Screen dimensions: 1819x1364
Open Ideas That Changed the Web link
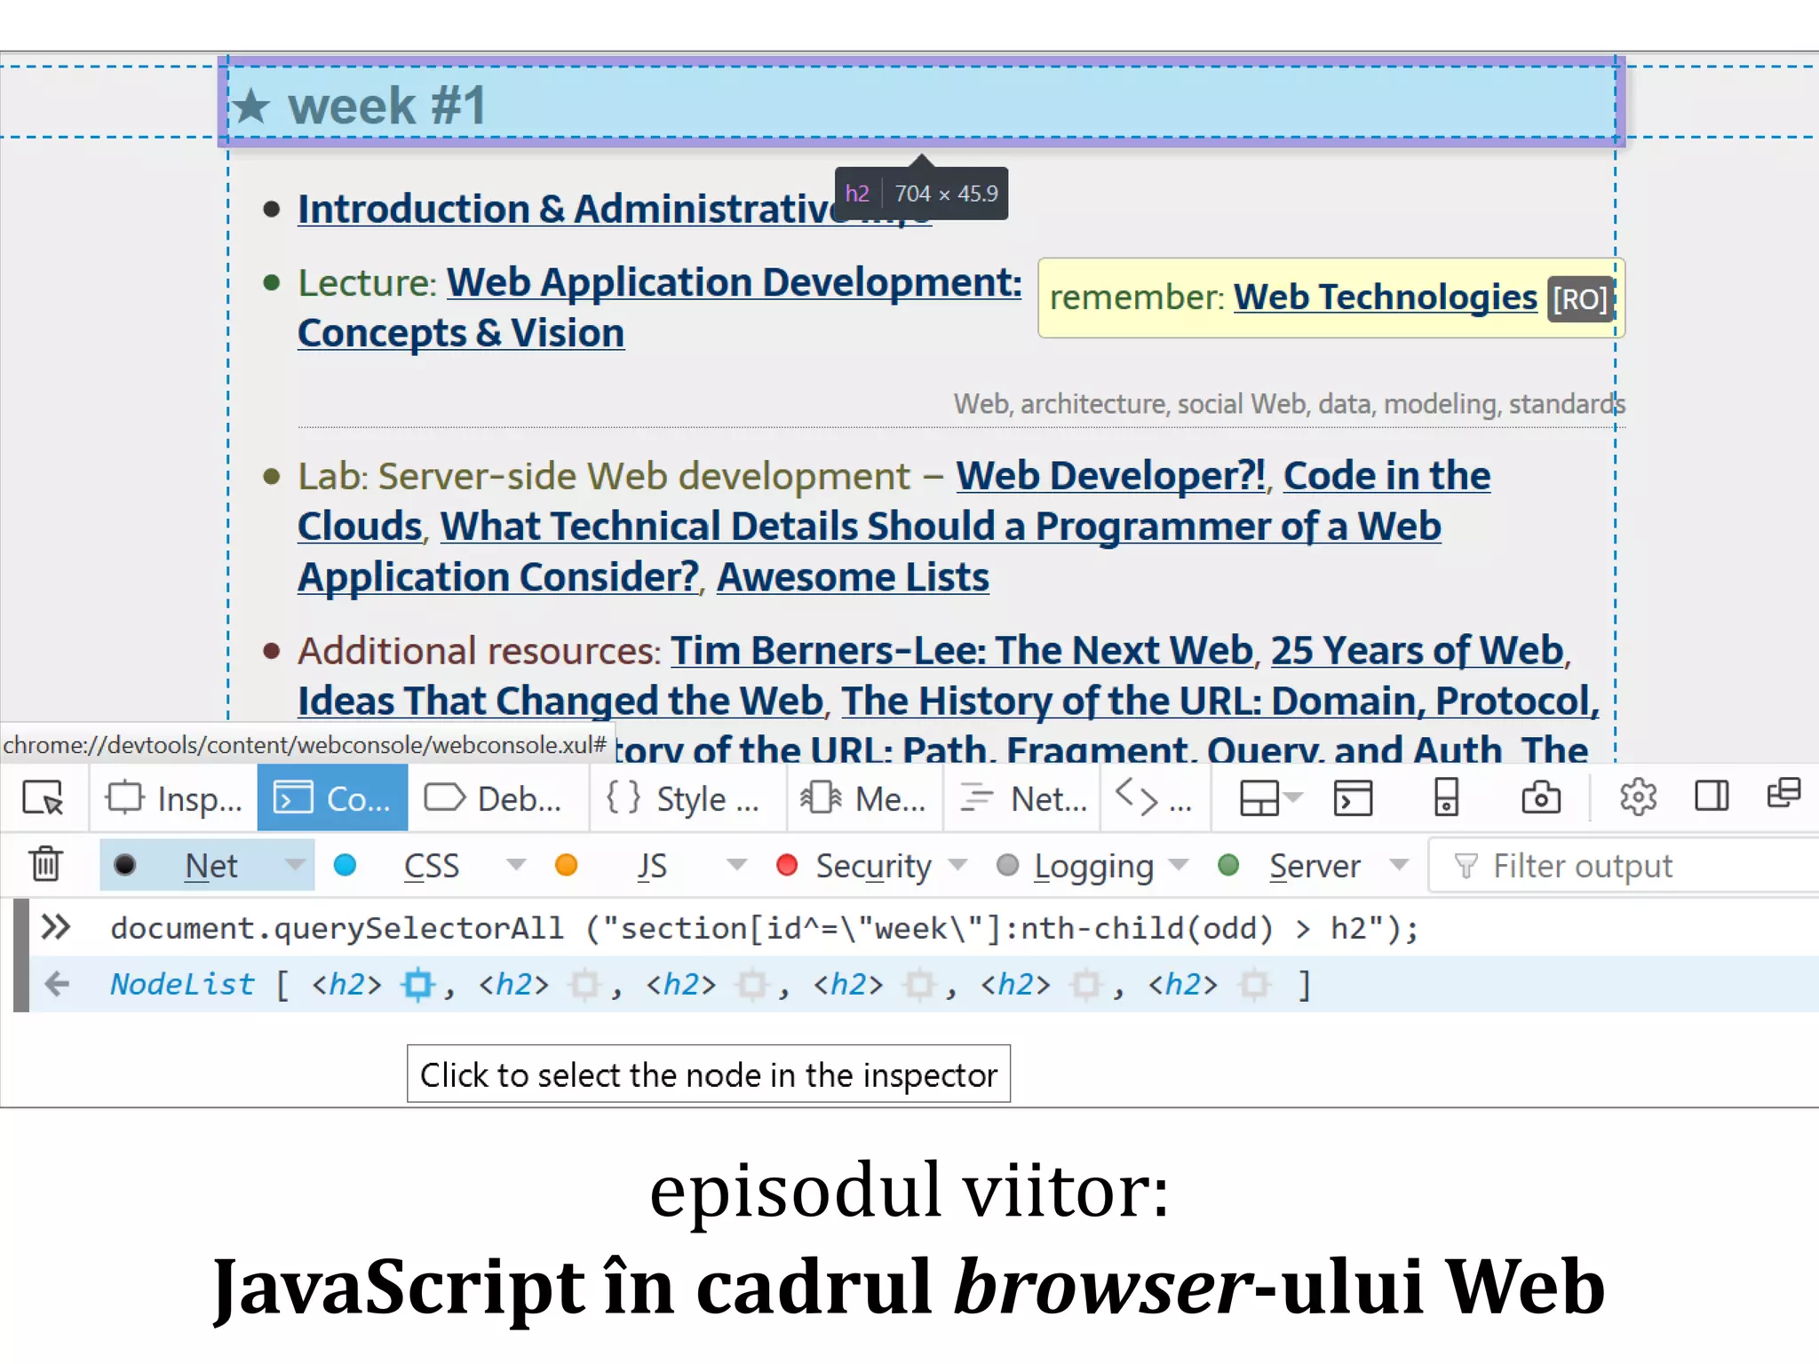pyautogui.click(x=560, y=702)
